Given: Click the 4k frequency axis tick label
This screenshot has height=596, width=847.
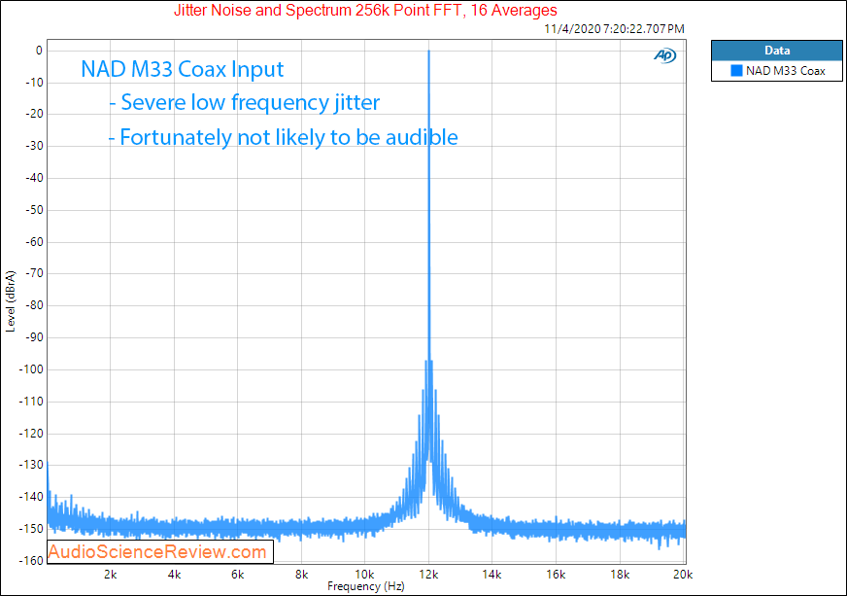Looking at the screenshot, I should pyautogui.click(x=174, y=575).
